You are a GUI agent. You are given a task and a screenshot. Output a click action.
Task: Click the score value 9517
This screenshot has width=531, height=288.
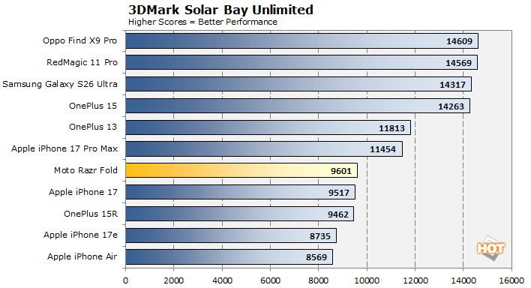339,193
